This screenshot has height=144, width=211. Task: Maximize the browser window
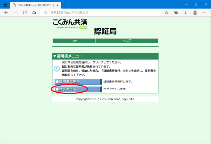click(196, 5)
